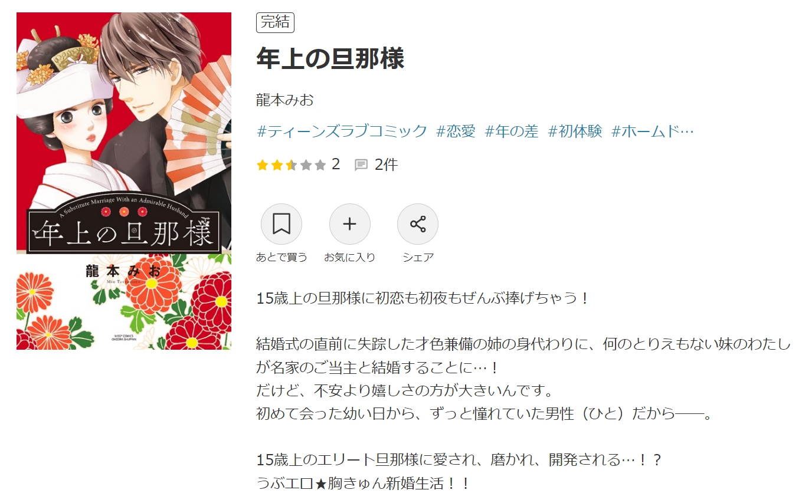This screenshot has height=503, width=802.
Task: Choose the #初体験 tag
Action: [x=575, y=131]
